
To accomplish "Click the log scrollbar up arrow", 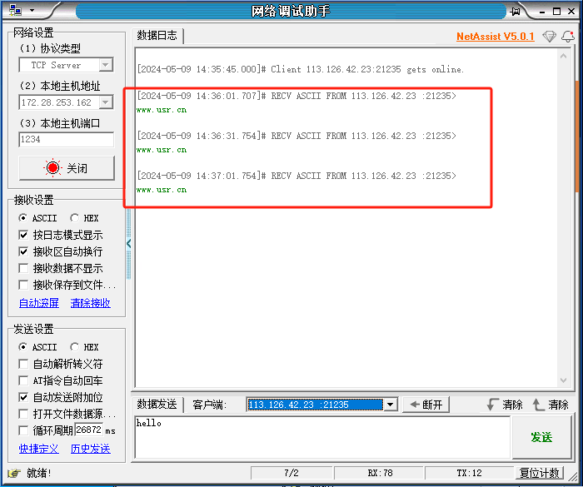I will (563, 56).
